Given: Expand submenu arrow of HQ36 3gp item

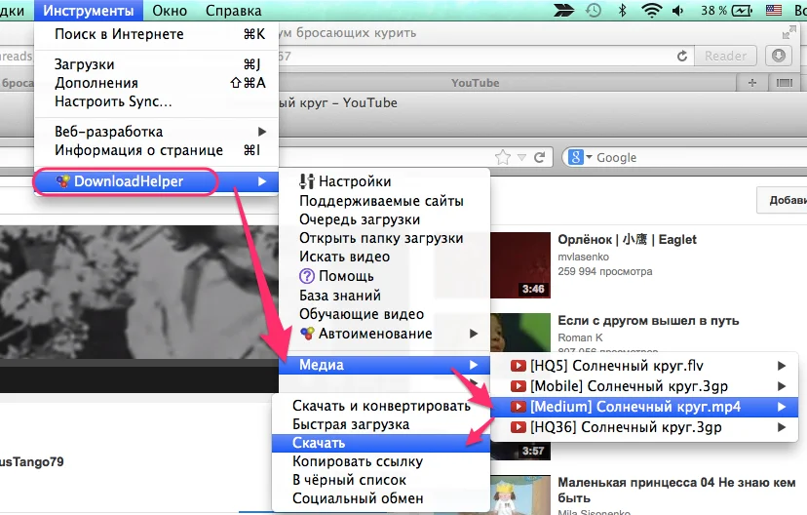Looking at the screenshot, I should [782, 427].
